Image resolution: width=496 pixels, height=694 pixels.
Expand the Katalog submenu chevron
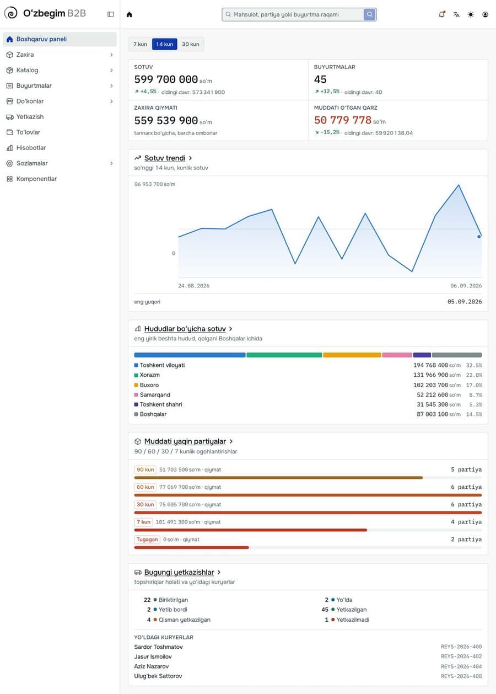[x=111, y=70]
